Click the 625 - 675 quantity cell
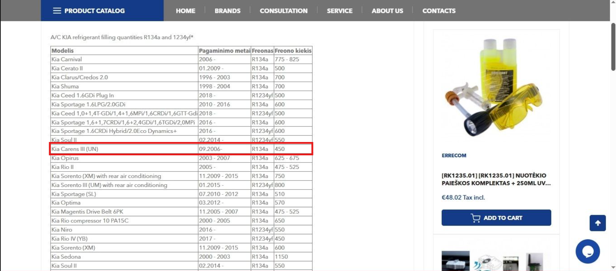616x271 pixels. click(293, 158)
